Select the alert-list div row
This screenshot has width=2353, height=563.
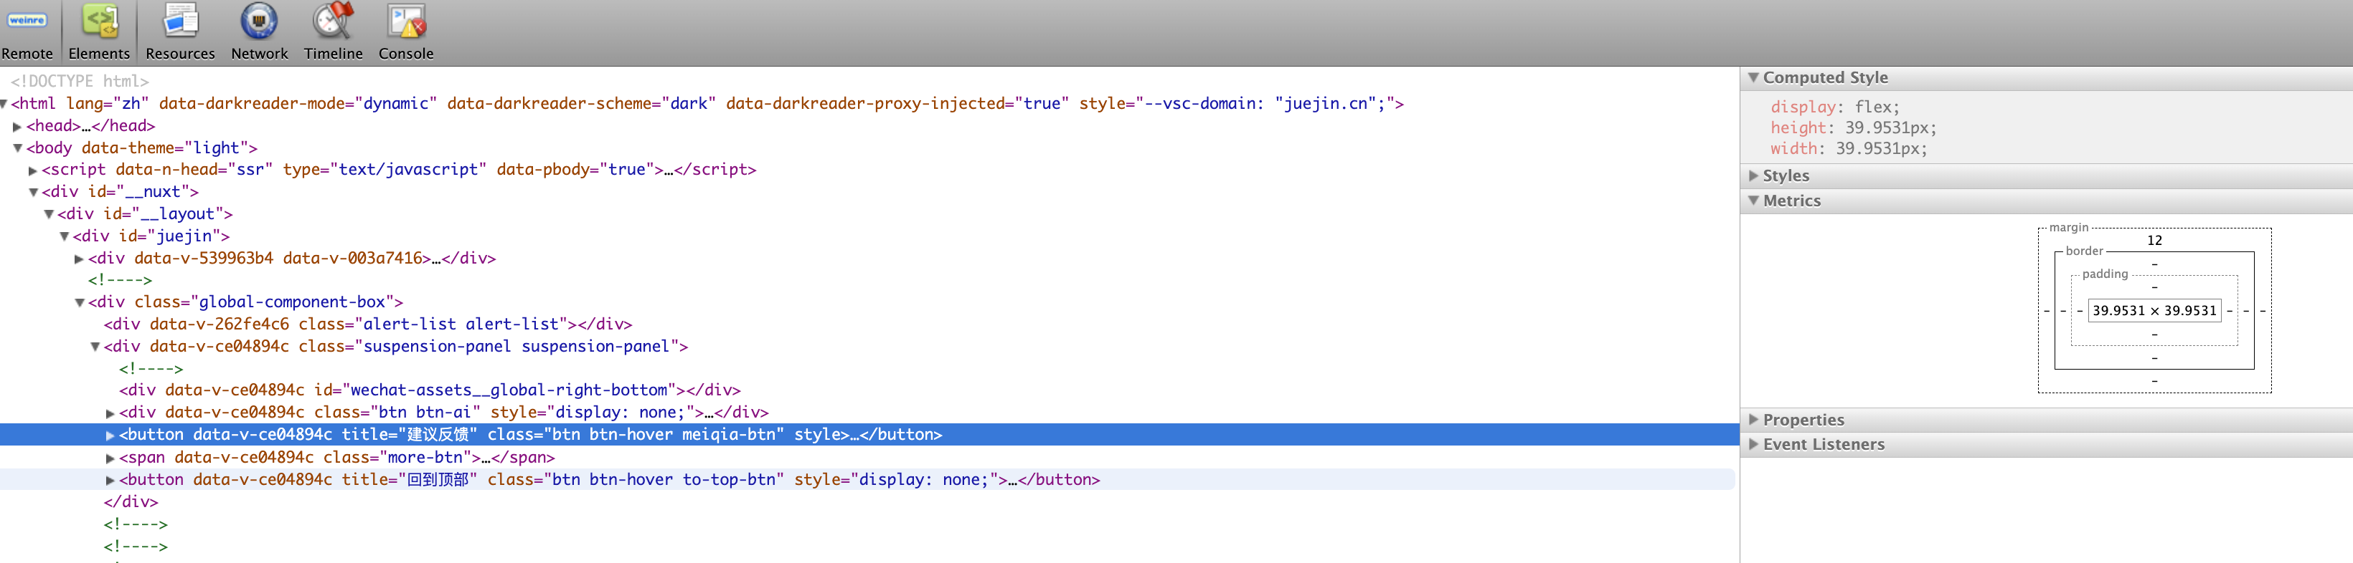point(367,324)
